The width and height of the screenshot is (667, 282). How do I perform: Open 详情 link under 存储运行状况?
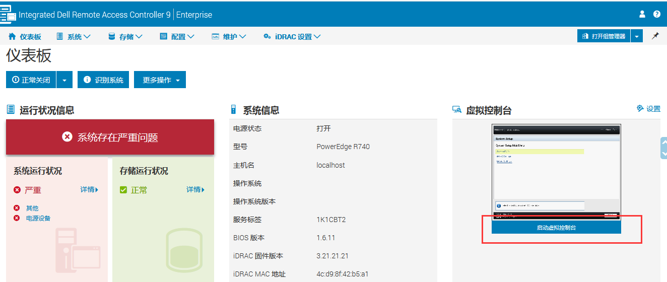point(195,190)
